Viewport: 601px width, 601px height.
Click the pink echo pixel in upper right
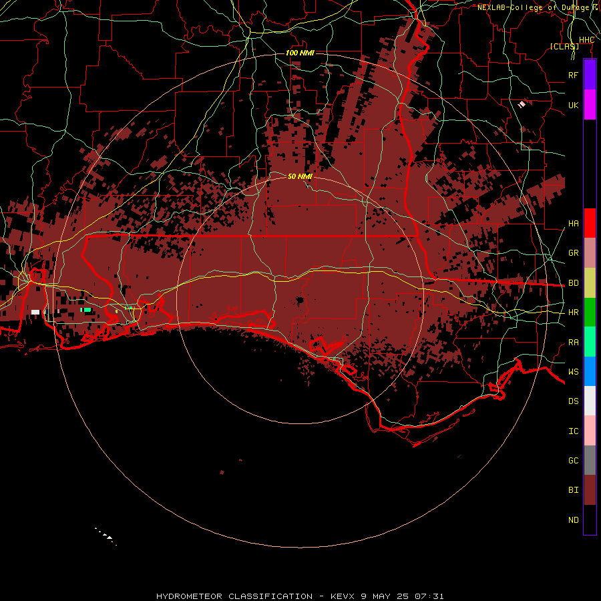point(522,104)
